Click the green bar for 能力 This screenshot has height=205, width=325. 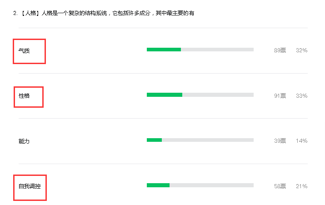pyautogui.click(x=154, y=140)
